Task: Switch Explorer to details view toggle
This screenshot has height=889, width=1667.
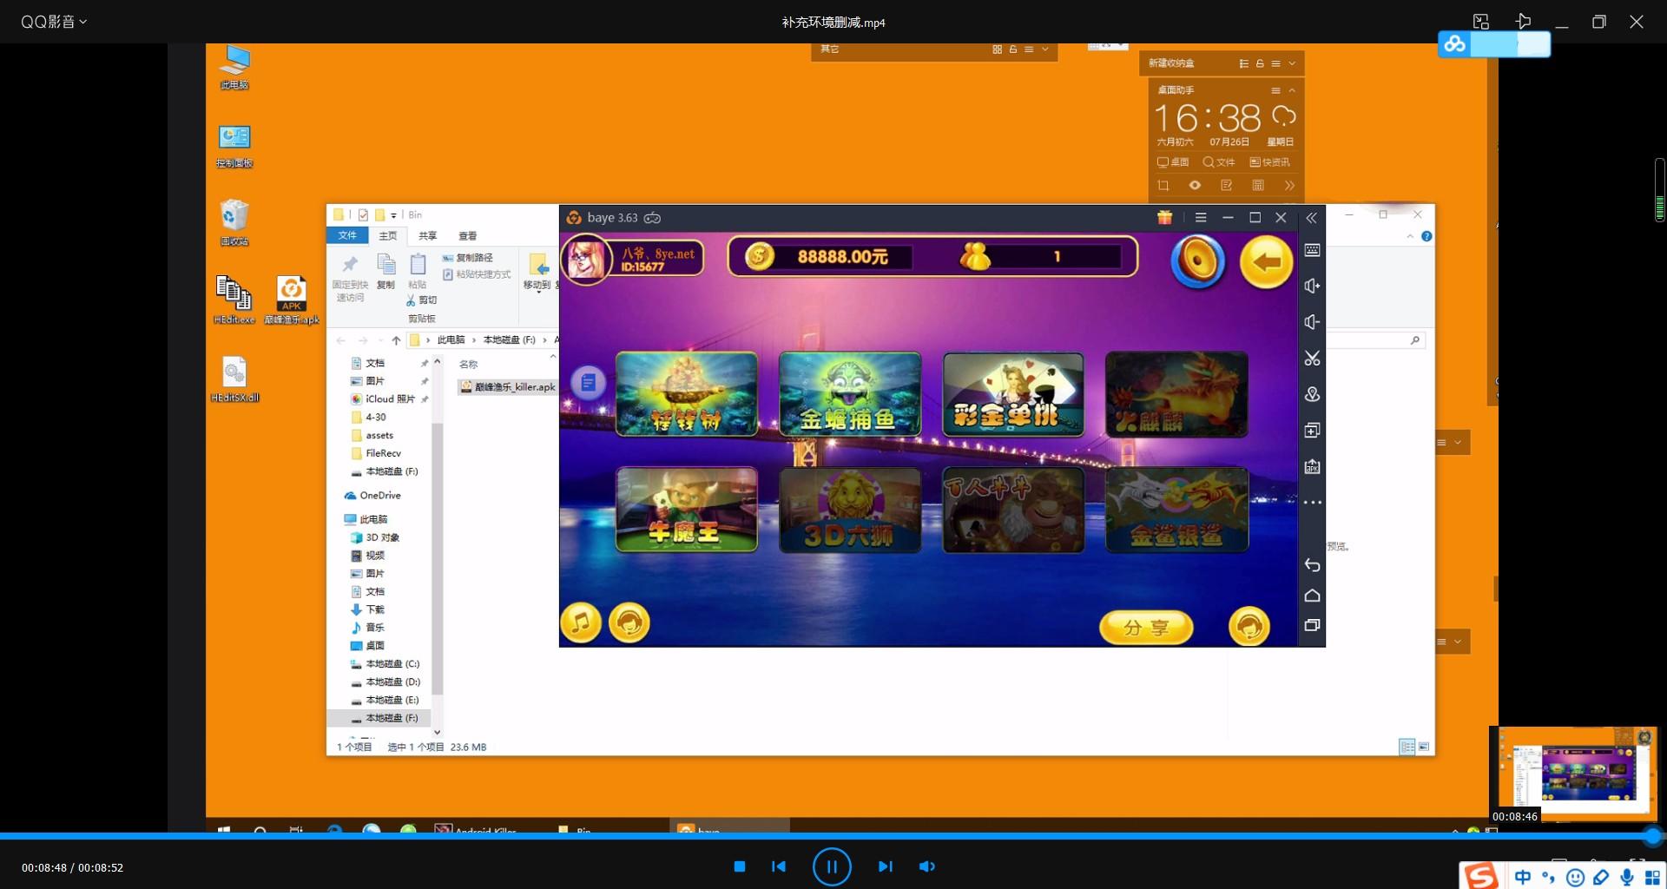Action: 1407,747
